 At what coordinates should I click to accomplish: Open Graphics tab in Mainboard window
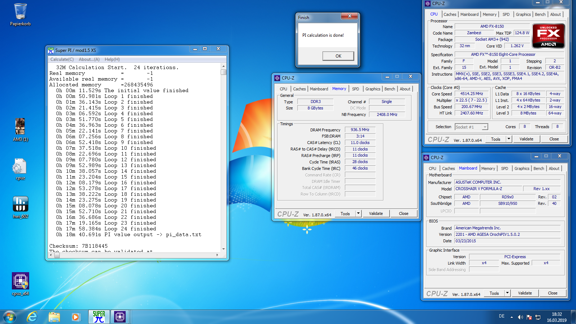click(x=522, y=168)
